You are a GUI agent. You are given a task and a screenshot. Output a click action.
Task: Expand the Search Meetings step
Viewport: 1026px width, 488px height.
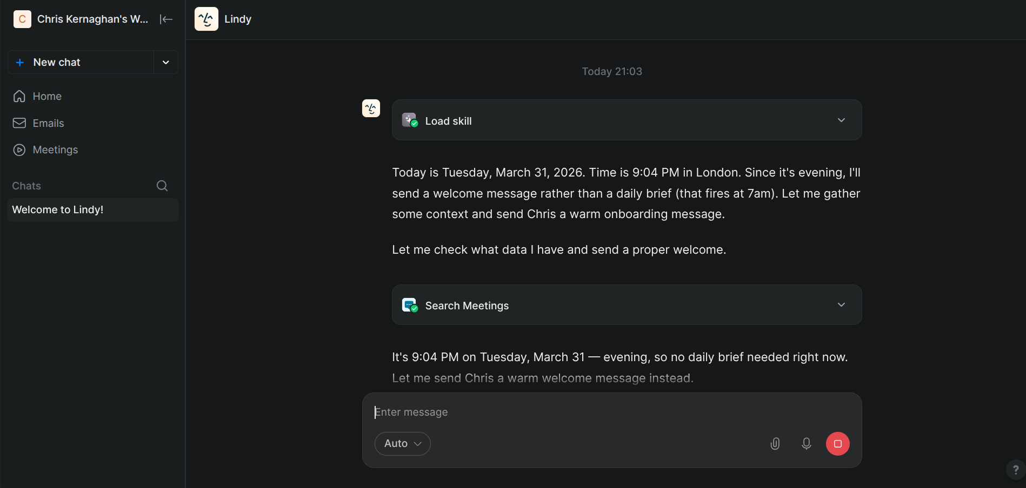click(841, 305)
